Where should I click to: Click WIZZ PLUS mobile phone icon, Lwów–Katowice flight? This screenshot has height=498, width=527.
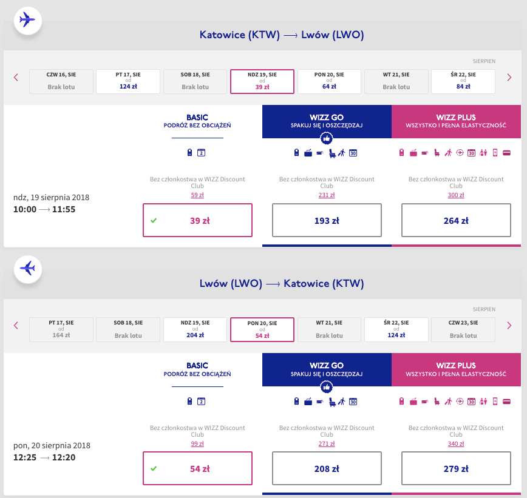(495, 402)
